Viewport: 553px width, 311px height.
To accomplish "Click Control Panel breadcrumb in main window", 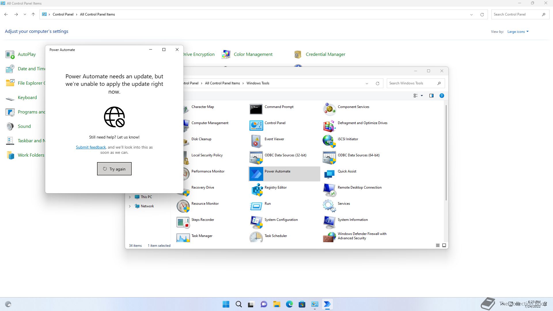I will [x=63, y=14].
